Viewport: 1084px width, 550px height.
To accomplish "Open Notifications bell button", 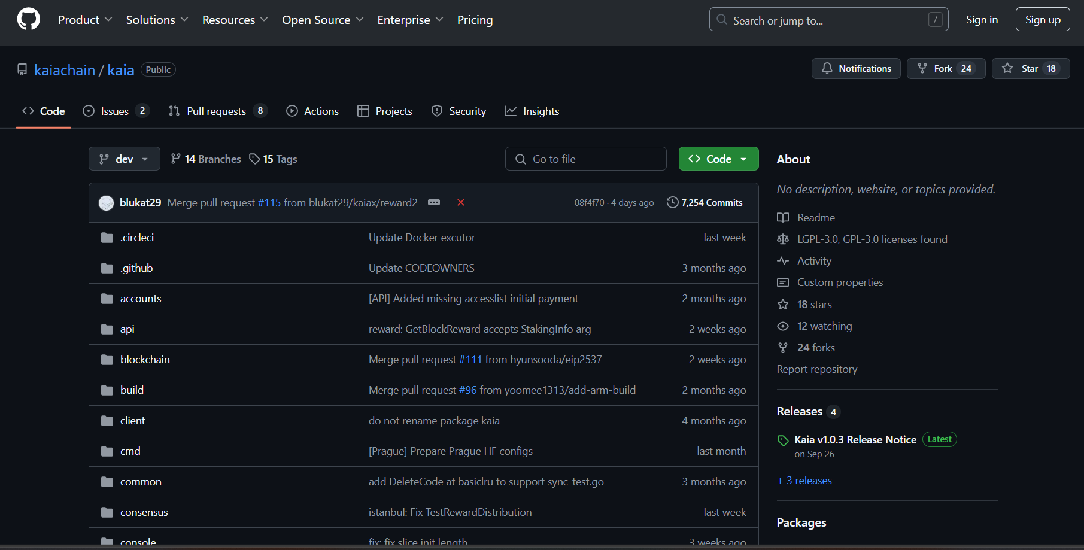I will [x=856, y=69].
